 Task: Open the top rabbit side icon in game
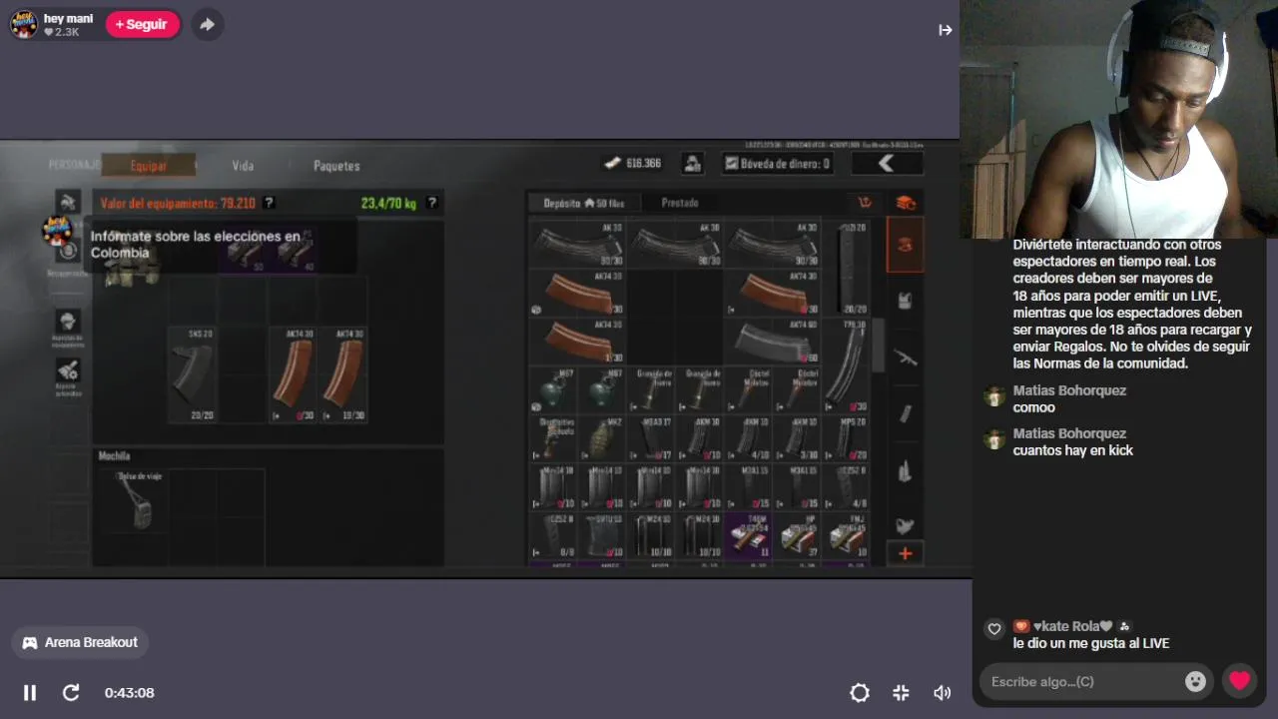pyautogui.click(x=68, y=203)
